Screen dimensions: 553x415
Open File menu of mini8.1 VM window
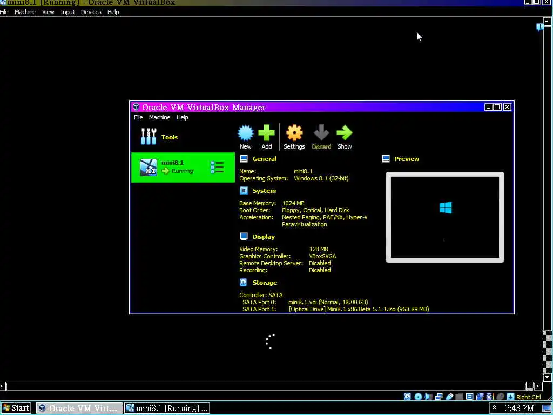[x=4, y=12]
